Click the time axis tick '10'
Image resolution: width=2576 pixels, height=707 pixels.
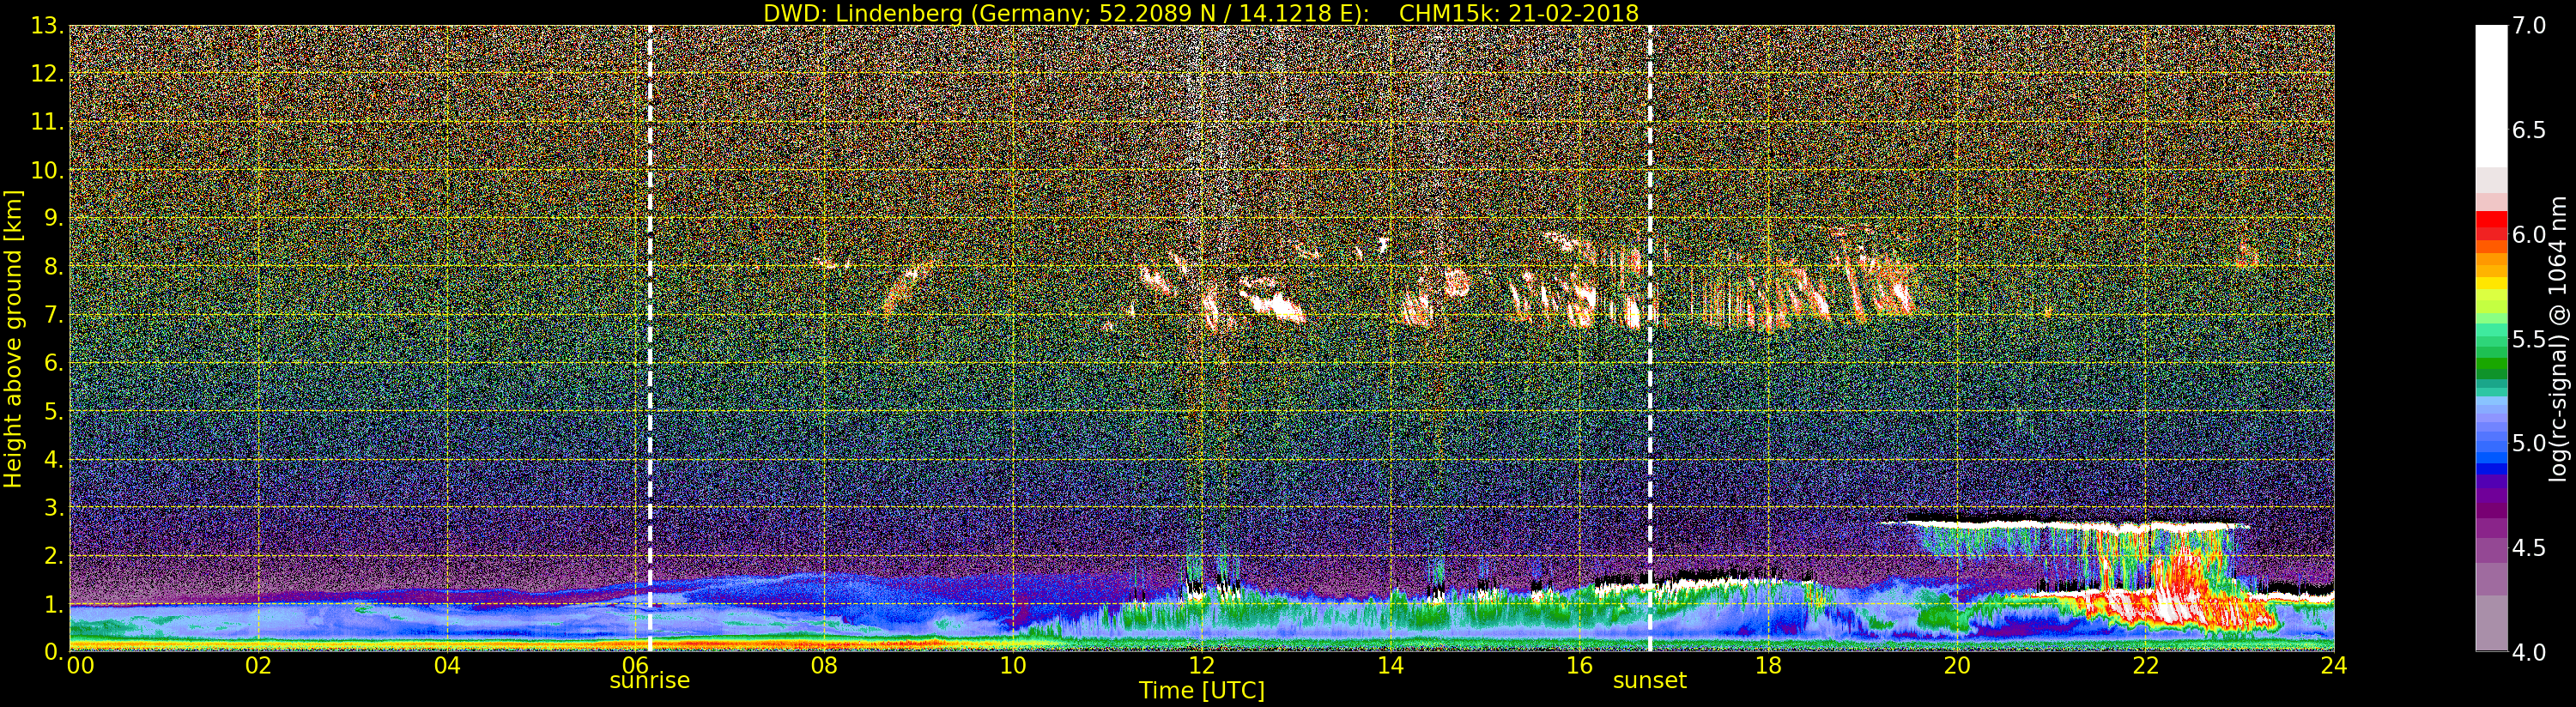pos(1013,665)
